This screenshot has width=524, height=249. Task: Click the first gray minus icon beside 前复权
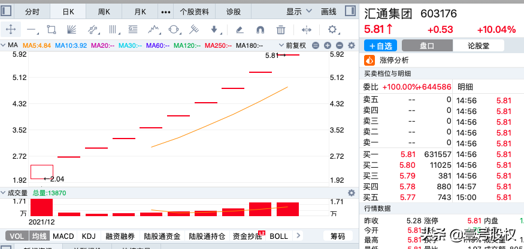pyautogui.click(x=316, y=45)
